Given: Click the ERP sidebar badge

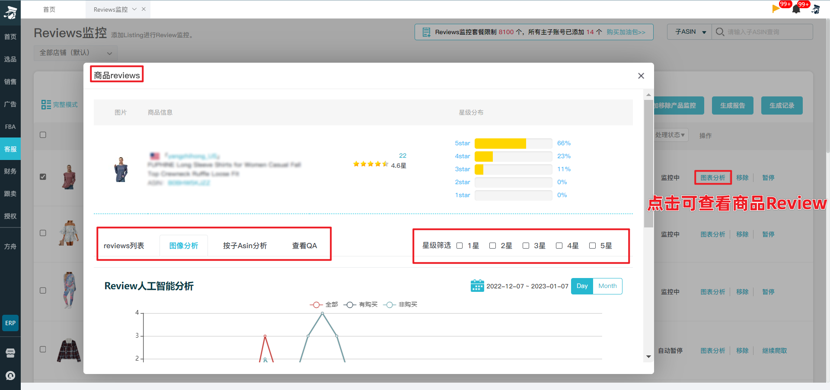Looking at the screenshot, I should [x=10, y=323].
